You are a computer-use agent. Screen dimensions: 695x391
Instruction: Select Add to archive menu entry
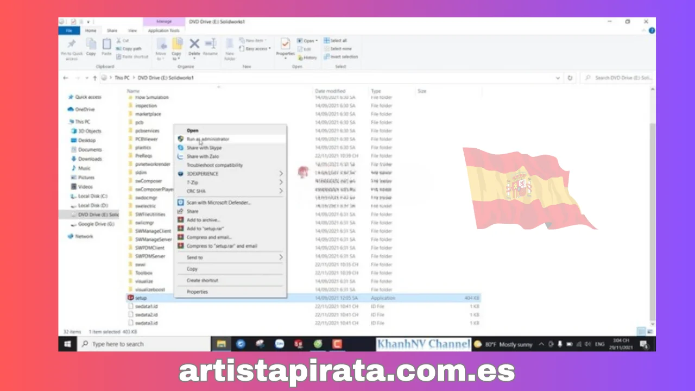pyautogui.click(x=230, y=220)
